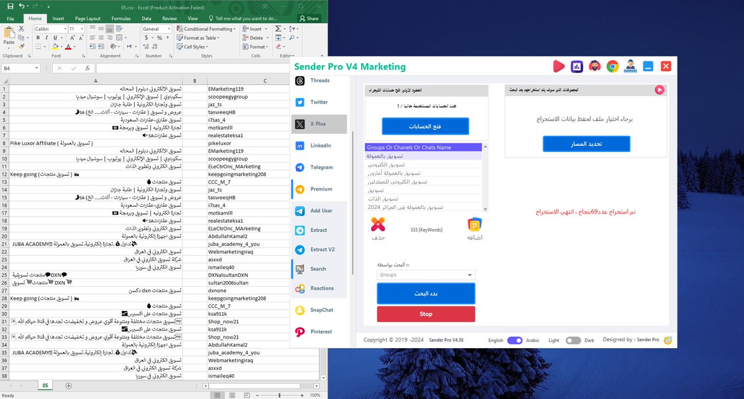
Task: Open the Excel File menu
Action: [11, 19]
